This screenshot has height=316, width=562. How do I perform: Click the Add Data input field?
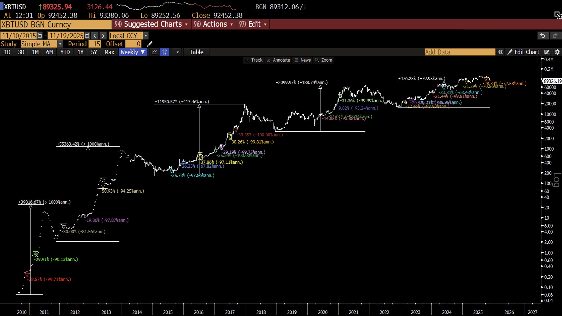coord(460,52)
